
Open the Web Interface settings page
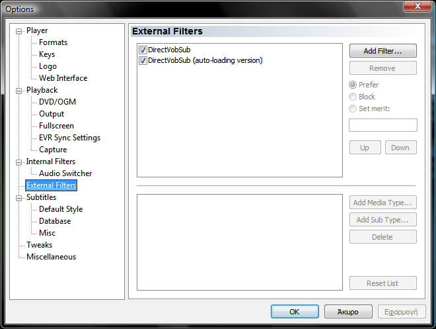63,78
